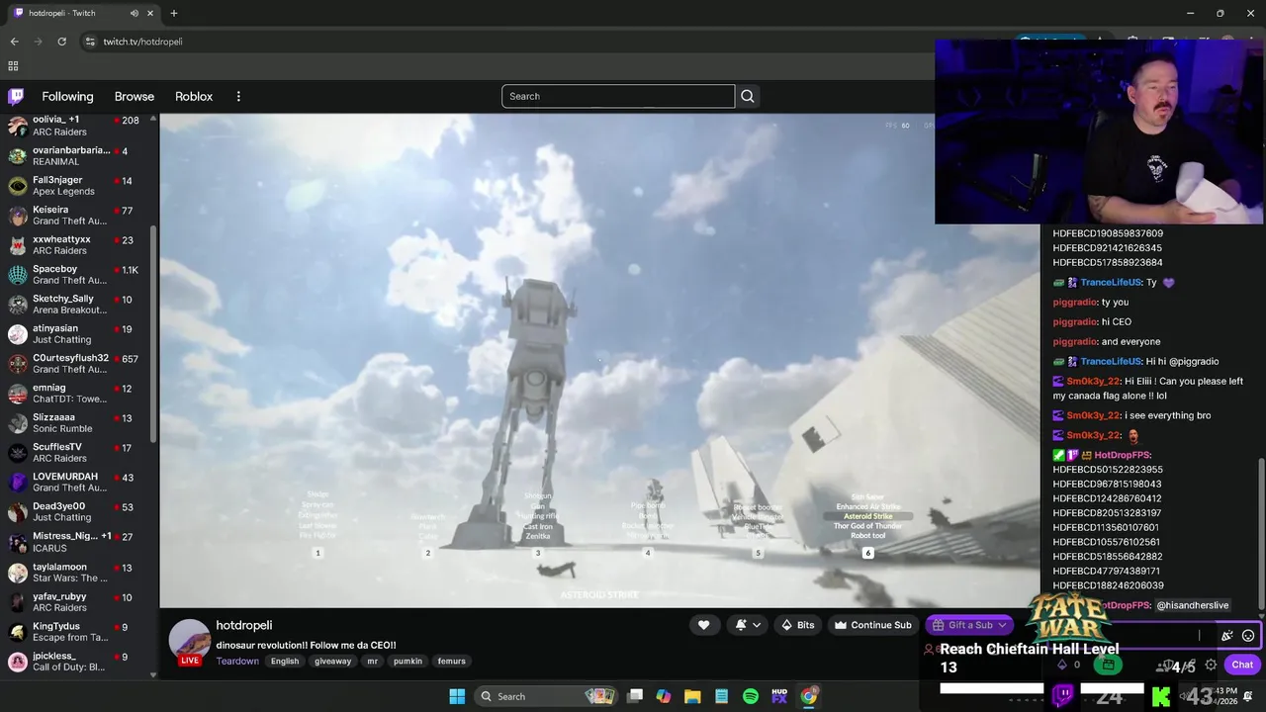This screenshot has width=1266, height=712.
Task: Open Slizzaaaa Sonic Rumble channel
Action: 79,422
